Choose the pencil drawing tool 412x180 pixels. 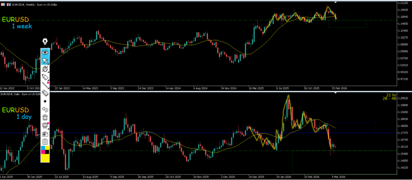pos(45,77)
